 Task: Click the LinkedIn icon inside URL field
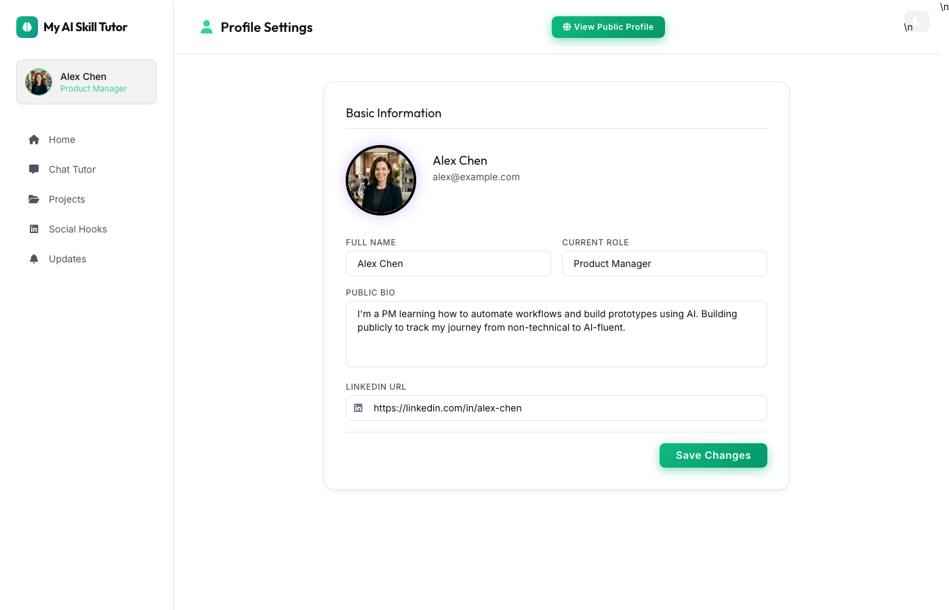pos(359,408)
